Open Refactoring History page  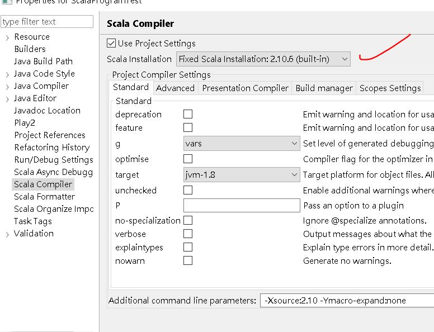[52, 147]
